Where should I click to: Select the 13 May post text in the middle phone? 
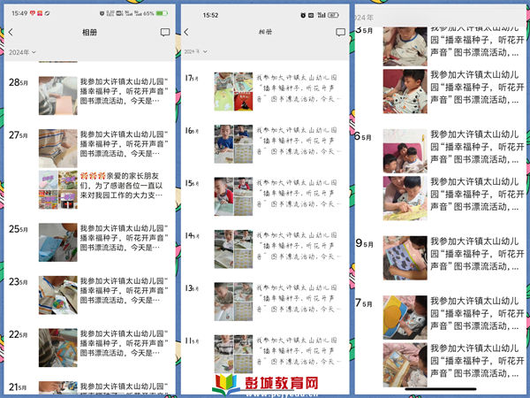point(299,298)
